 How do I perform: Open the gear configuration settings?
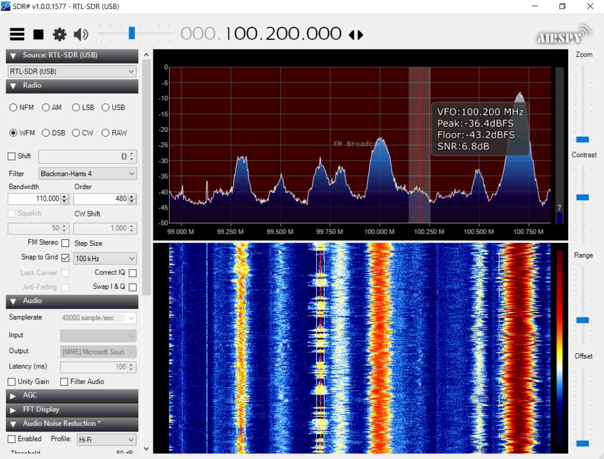60,34
